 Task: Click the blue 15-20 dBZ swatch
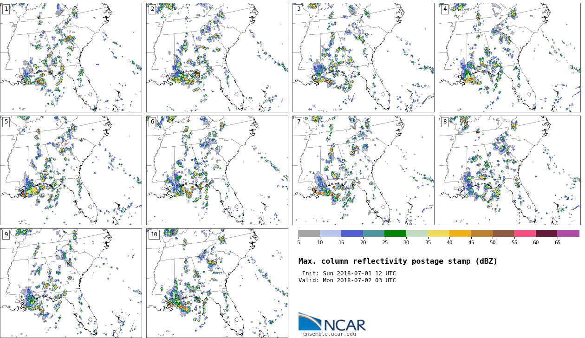pyautogui.click(x=352, y=234)
